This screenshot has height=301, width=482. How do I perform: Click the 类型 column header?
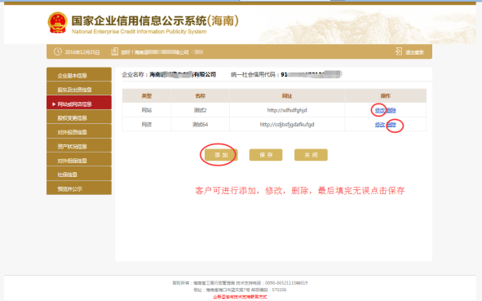pyautogui.click(x=146, y=96)
